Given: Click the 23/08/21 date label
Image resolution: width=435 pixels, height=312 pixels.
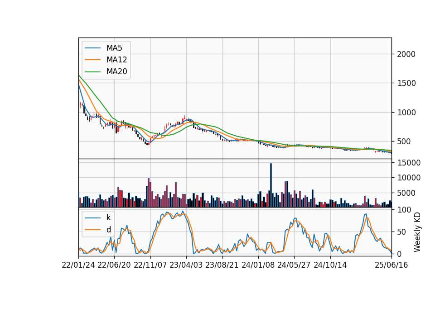Looking at the screenshot, I should (222, 265).
